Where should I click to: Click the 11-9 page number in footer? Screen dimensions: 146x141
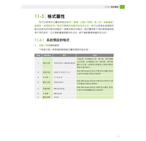118,136
